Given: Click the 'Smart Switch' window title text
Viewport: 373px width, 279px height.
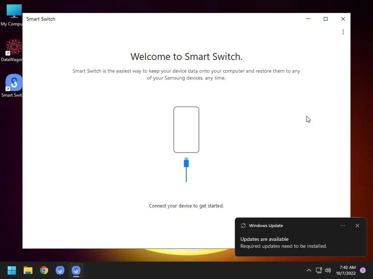Looking at the screenshot, I should [x=41, y=19].
